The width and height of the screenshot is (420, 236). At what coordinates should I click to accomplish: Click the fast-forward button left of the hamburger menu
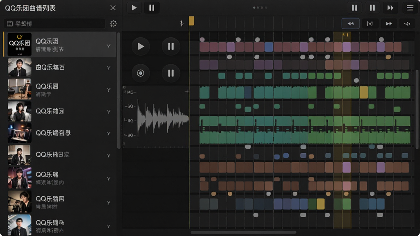tap(390, 8)
